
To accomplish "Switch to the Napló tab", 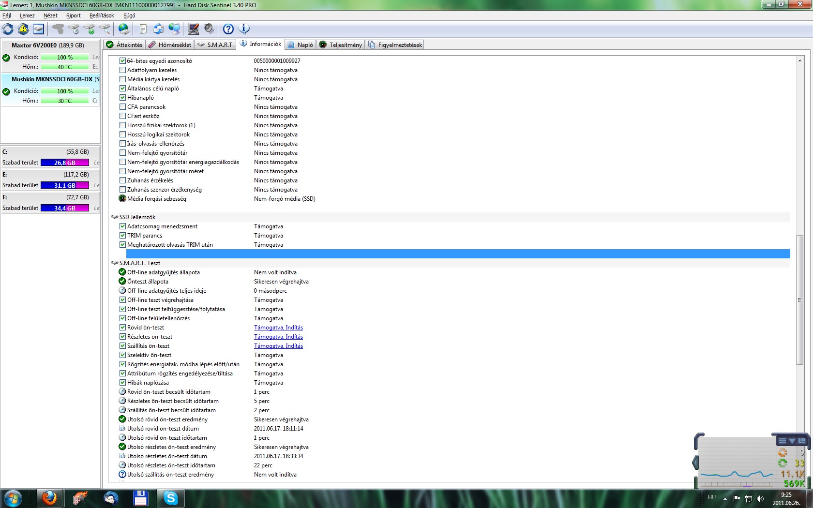I will pos(301,45).
